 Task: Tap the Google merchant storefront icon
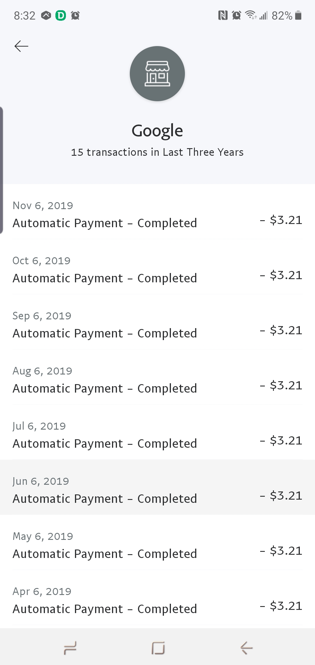pos(157,74)
